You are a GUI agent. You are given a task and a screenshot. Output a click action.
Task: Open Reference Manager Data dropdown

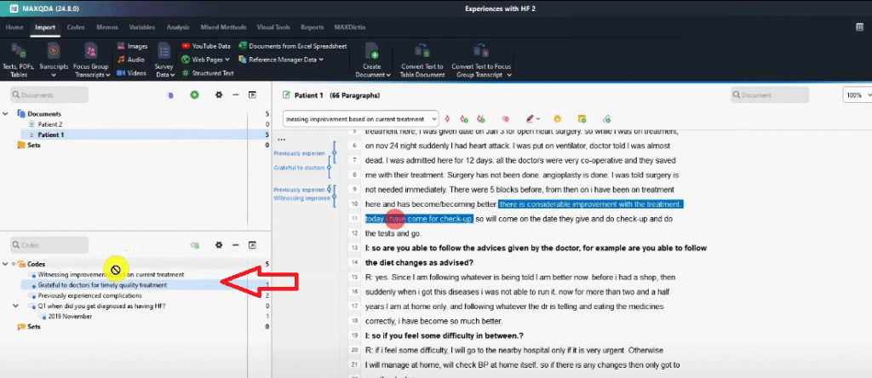click(x=281, y=60)
